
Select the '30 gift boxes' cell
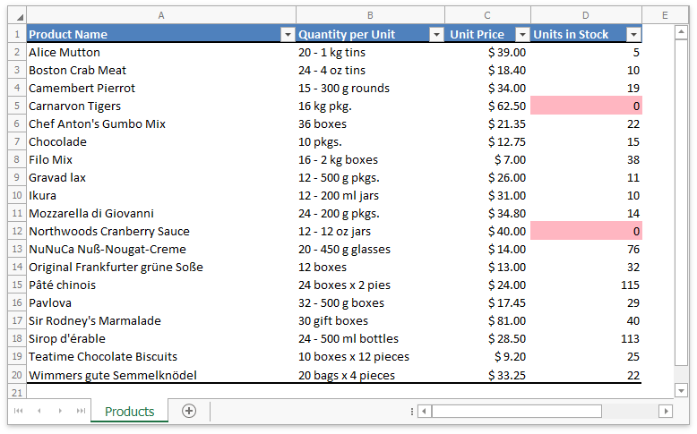click(370, 320)
